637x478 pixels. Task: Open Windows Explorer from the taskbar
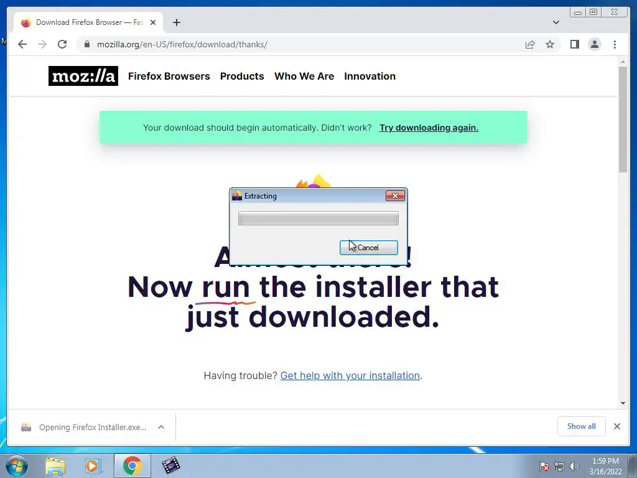tap(55, 466)
